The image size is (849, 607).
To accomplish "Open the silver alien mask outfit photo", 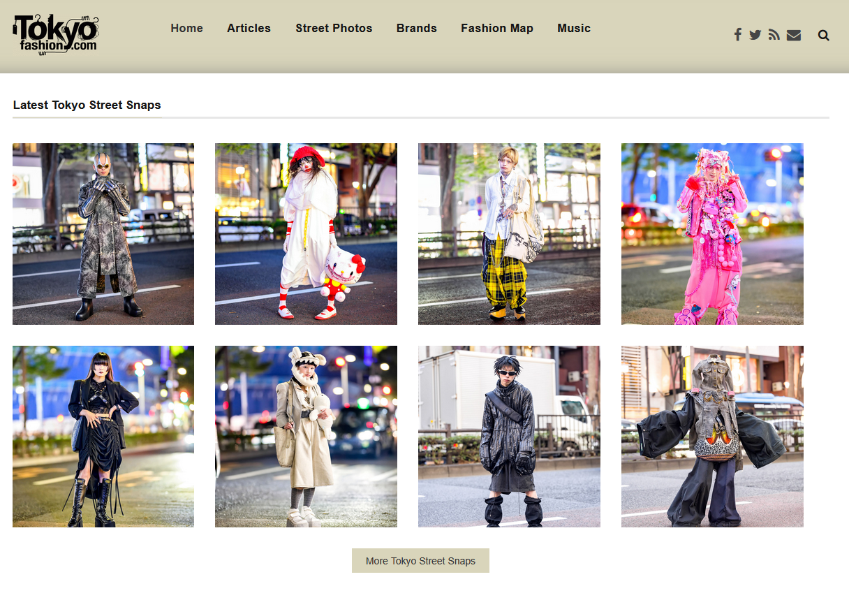I will [103, 234].
